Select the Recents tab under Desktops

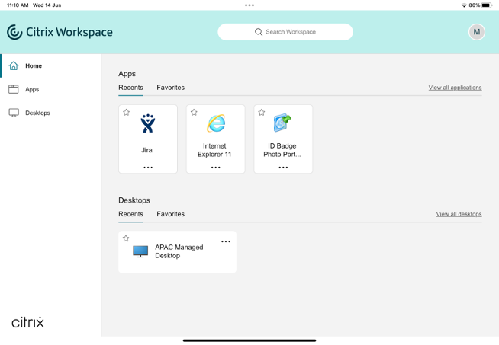click(130, 214)
